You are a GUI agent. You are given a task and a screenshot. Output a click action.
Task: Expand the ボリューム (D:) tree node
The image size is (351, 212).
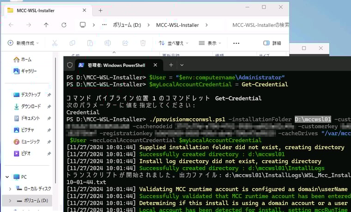point(10,200)
